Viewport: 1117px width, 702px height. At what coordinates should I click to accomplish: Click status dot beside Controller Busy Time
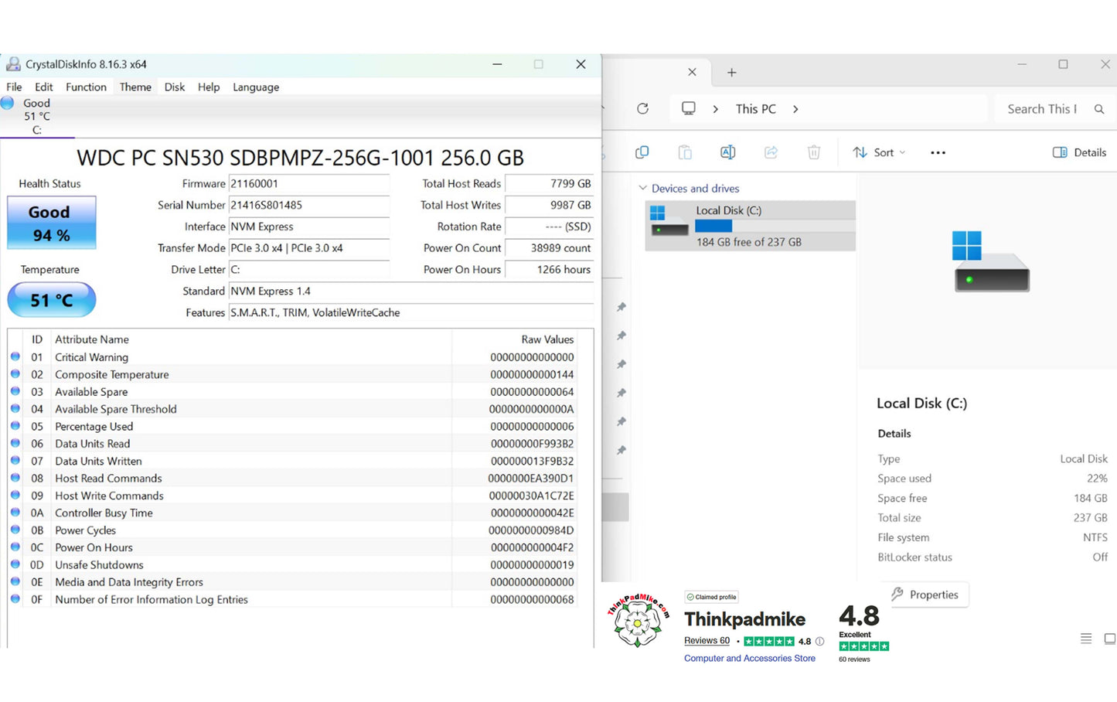15,513
